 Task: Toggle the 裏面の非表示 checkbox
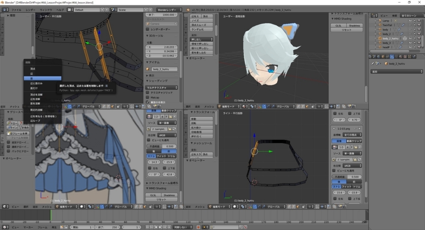[x=148, y=102]
